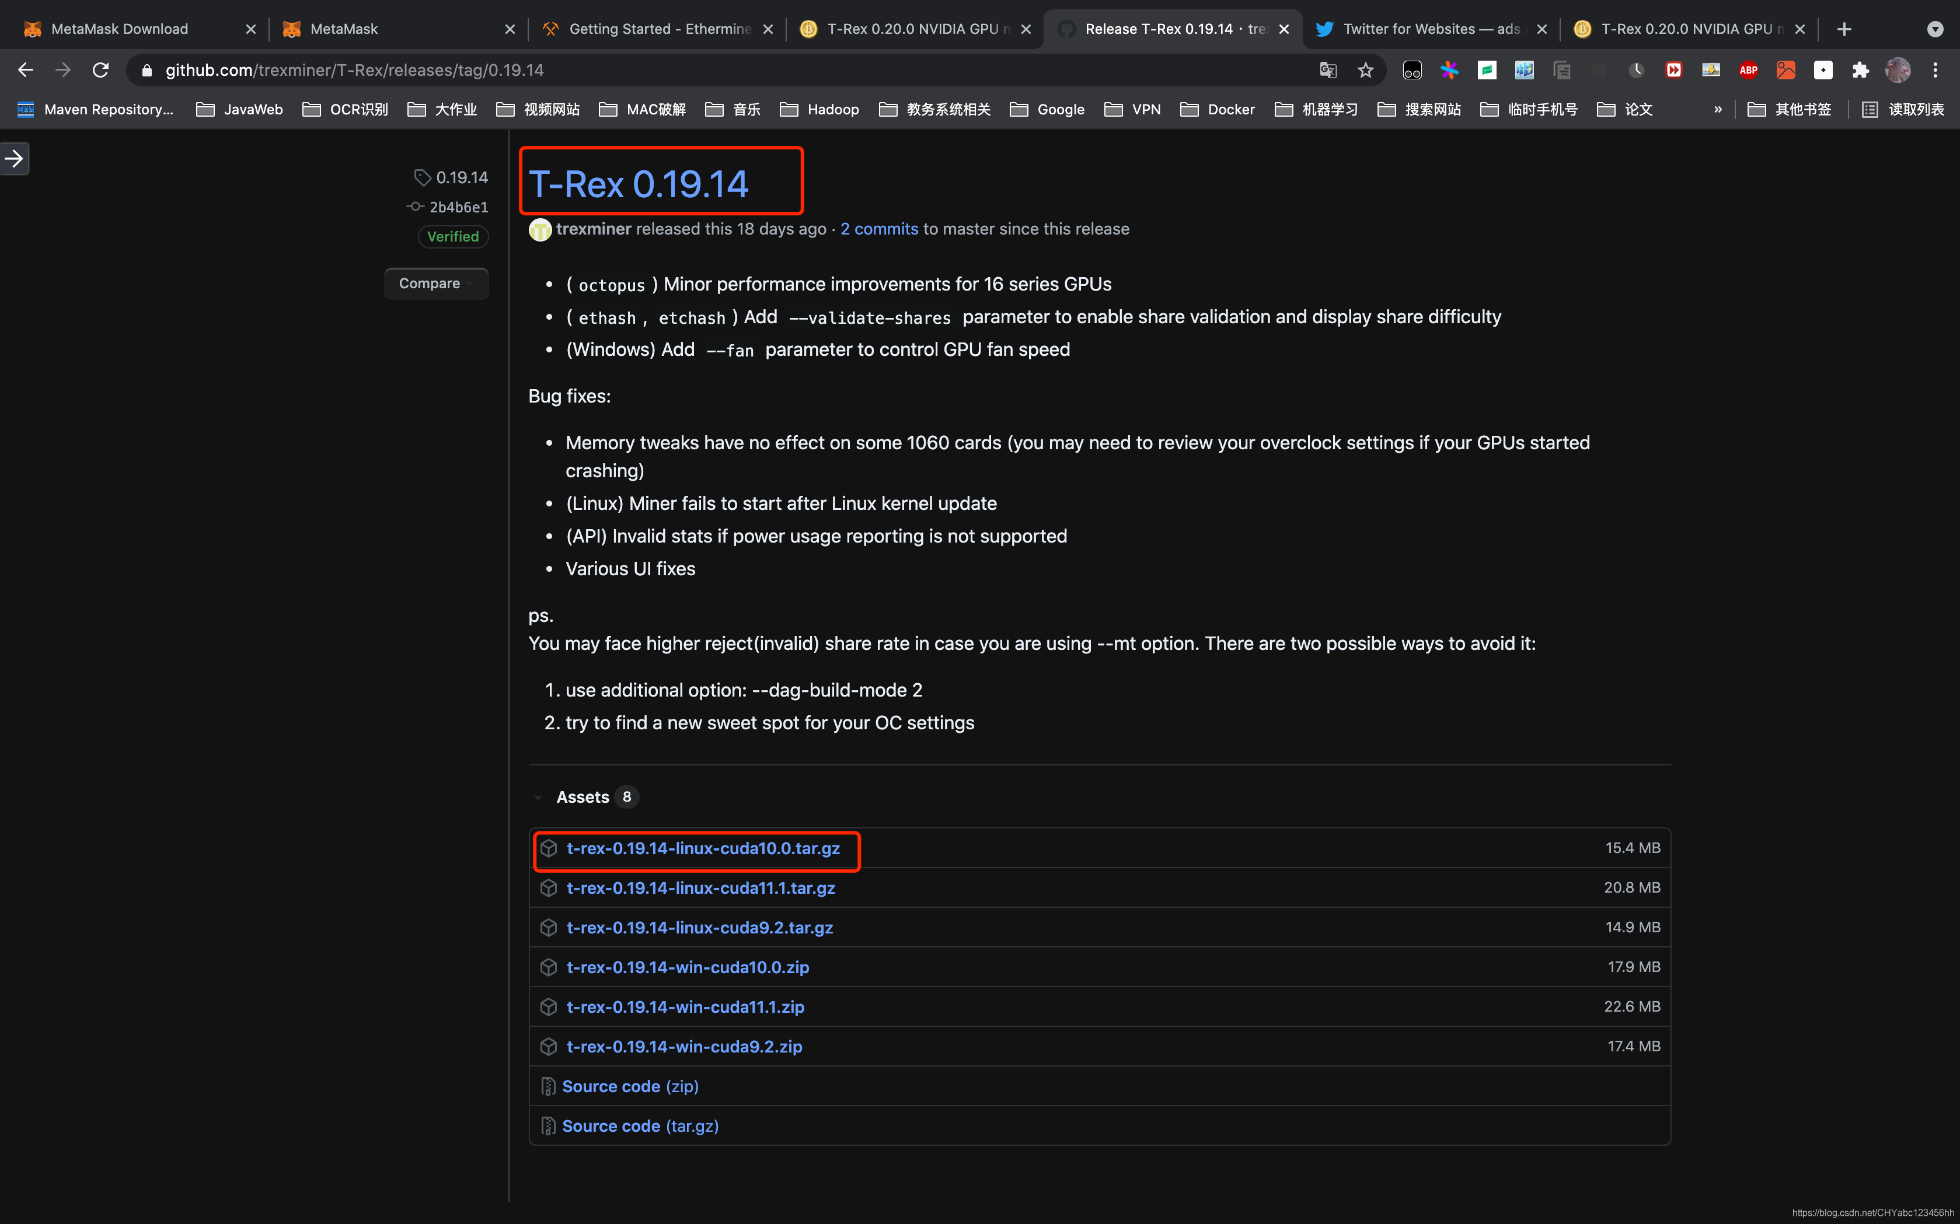
Task: Switch to the last T-Rex 0.20.0 tab
Action: pos(1689,29)
